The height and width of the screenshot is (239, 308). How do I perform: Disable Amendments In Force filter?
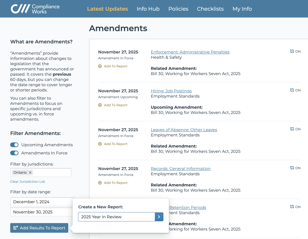14,153
